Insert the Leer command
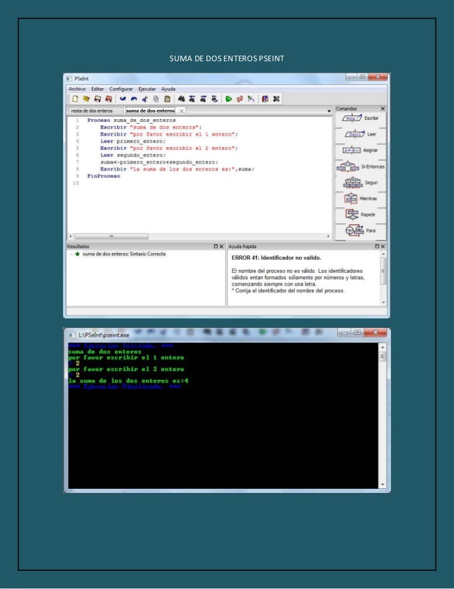454x589 pixels. point(360,134)
